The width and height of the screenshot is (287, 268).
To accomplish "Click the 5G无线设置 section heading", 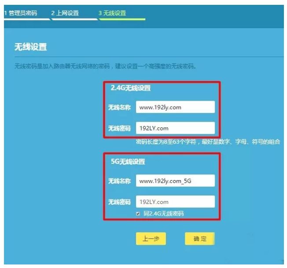I will (x=128, y=162).
